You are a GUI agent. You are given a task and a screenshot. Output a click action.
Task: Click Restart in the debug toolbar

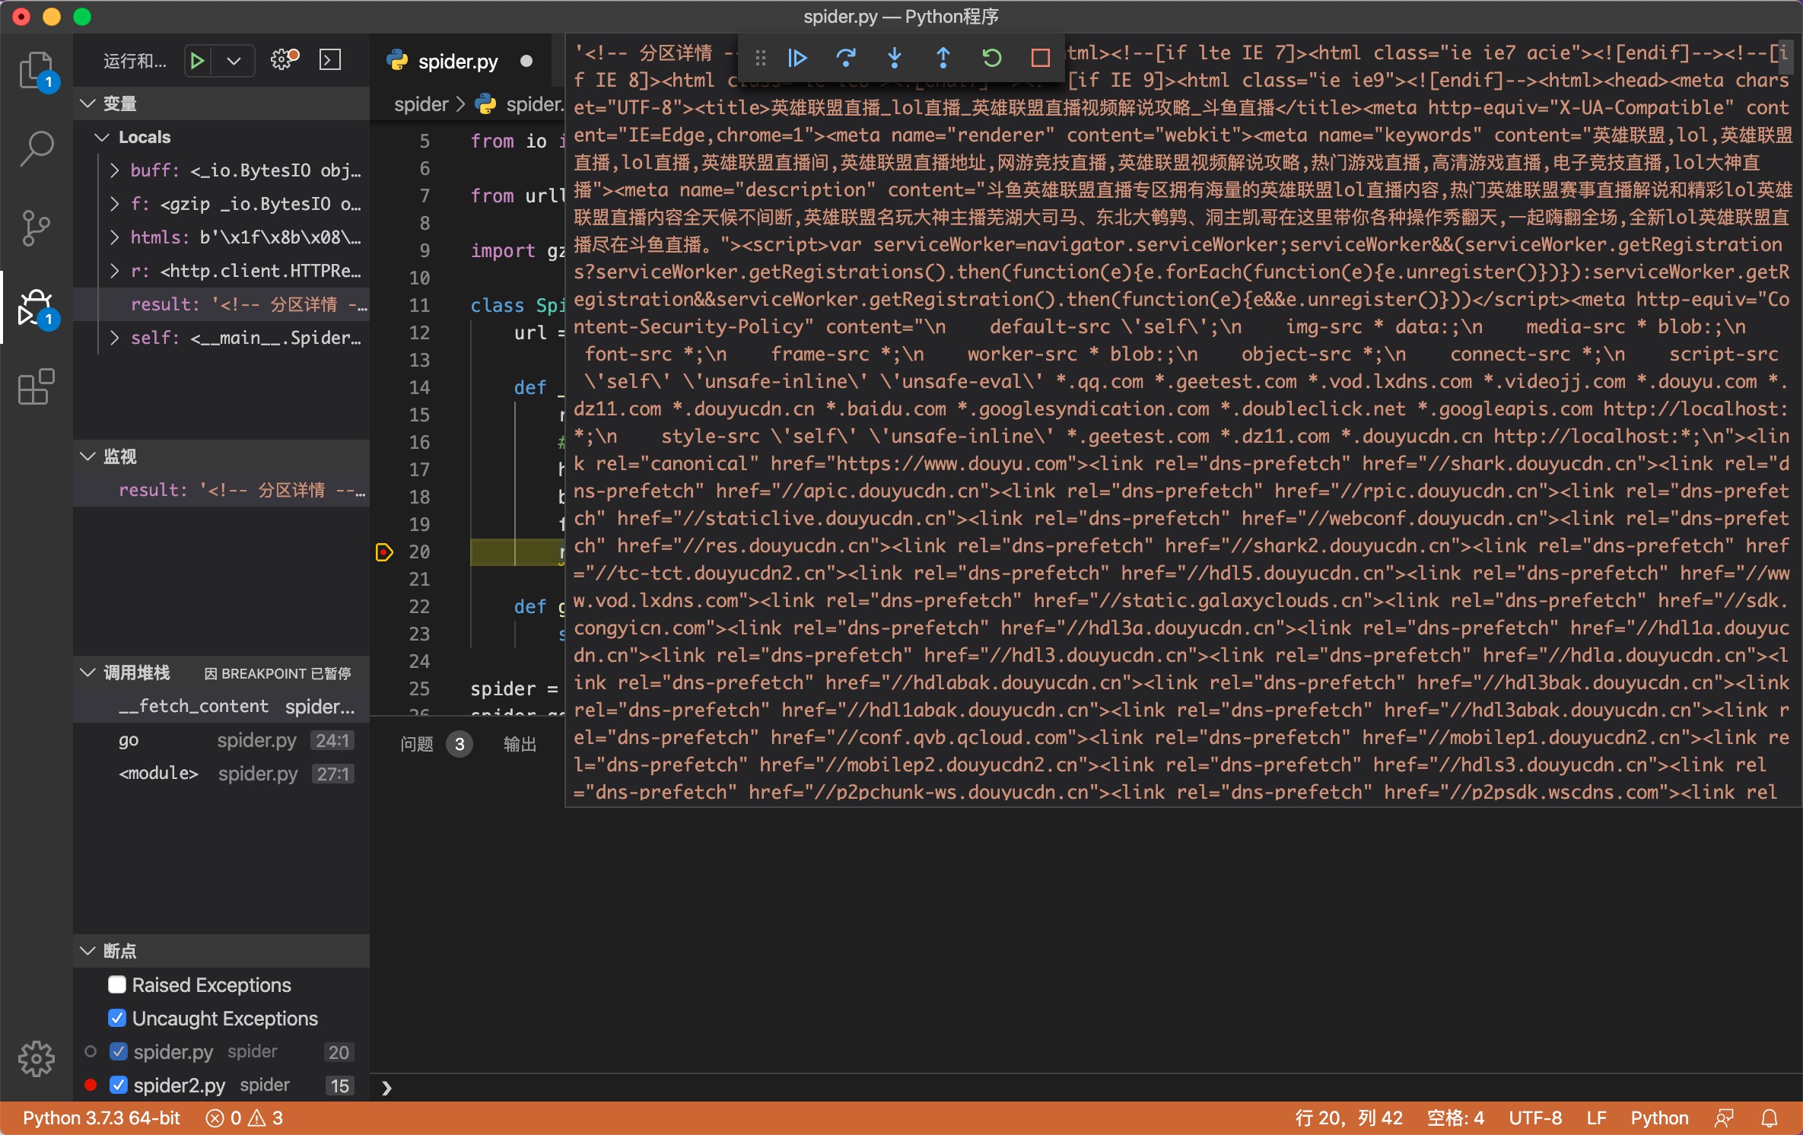tap(992, 58)
